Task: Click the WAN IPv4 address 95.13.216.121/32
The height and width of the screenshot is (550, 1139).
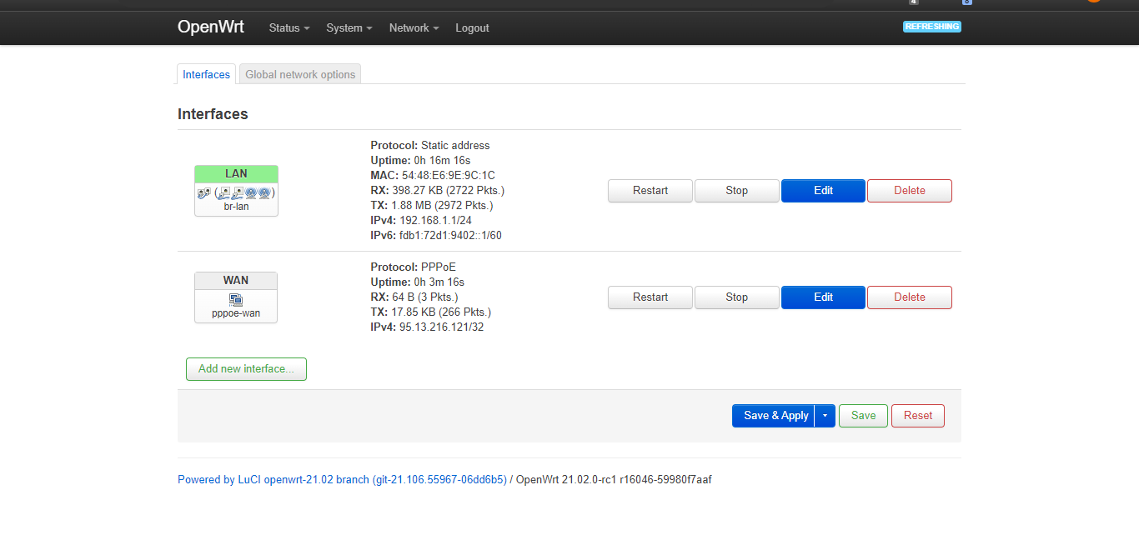Action: 442,327
